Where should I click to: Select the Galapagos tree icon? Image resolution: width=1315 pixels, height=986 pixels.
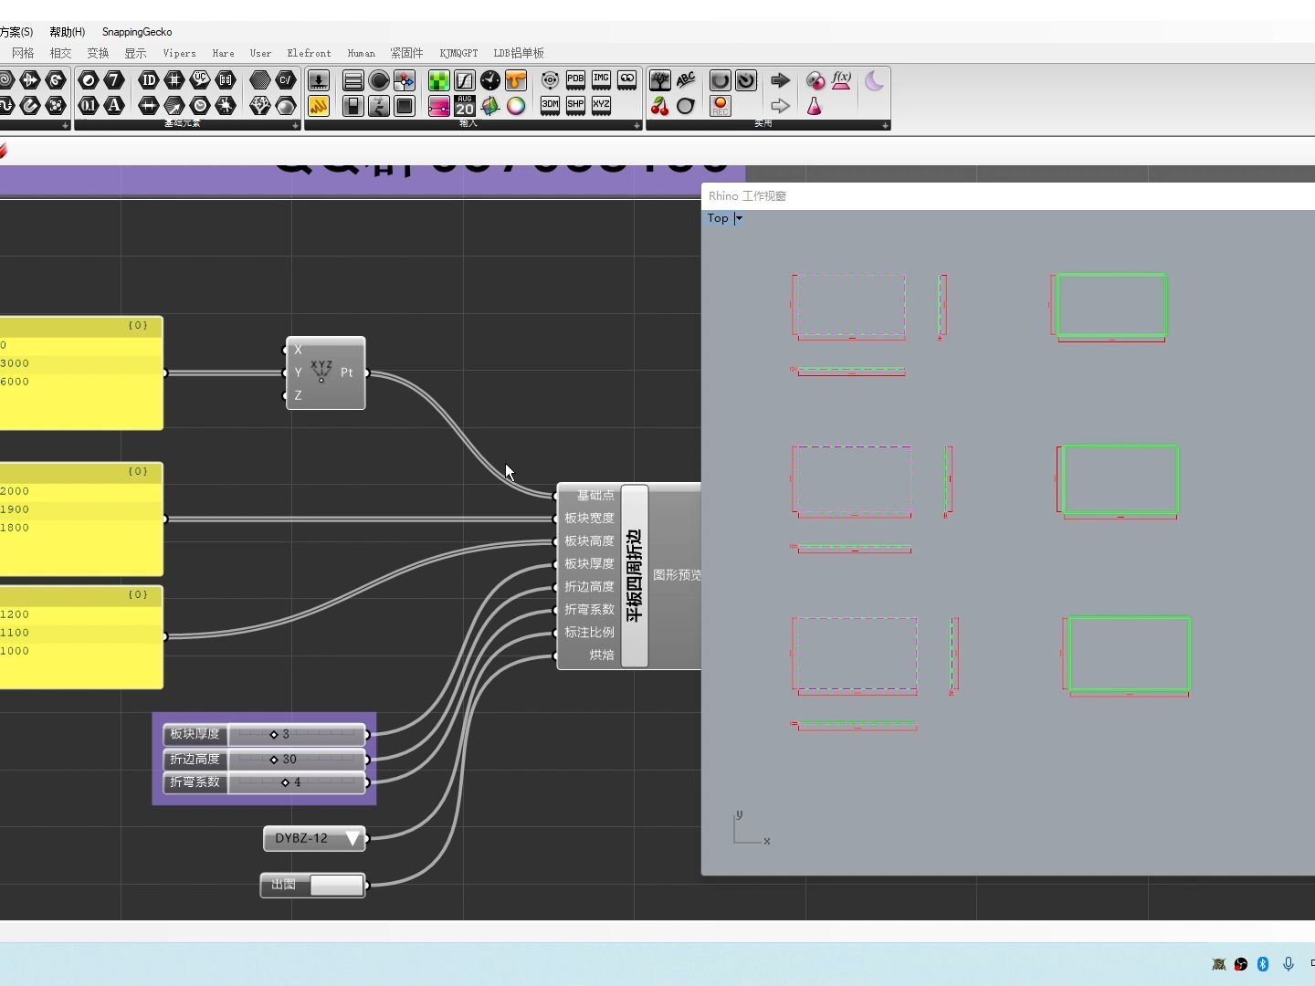tap(660, 80)
